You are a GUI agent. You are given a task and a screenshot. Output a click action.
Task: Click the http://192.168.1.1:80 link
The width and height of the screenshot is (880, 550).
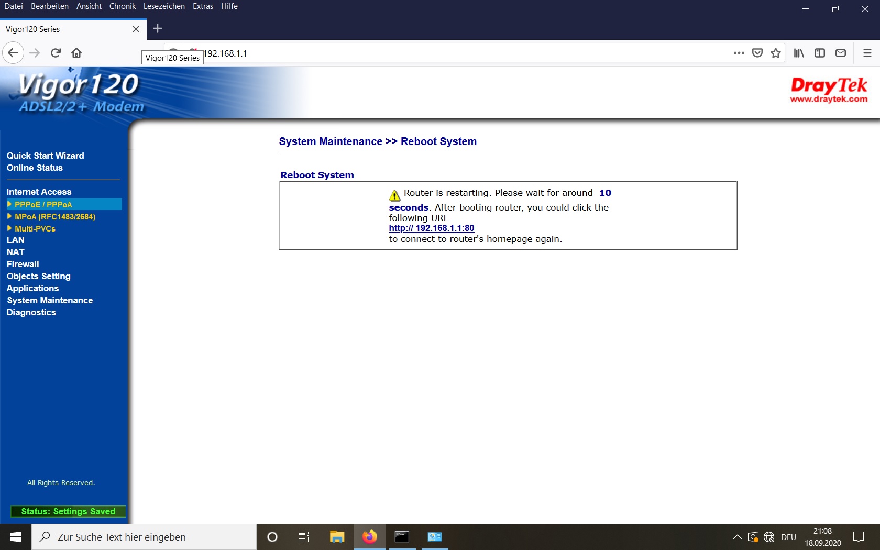[431, 228]
